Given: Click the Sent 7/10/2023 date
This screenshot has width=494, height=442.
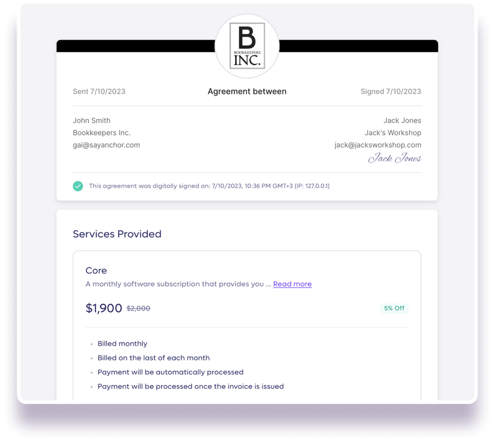Looking at the screenshot, I should click(99, 92).
